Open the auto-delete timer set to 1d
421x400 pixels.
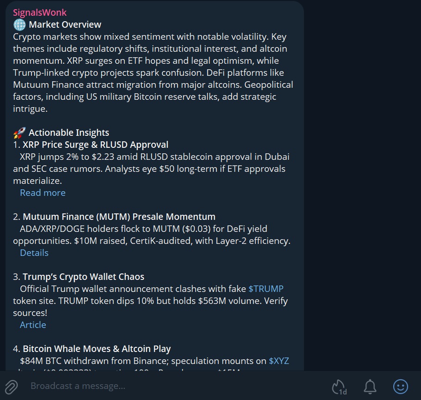(339, 387)
